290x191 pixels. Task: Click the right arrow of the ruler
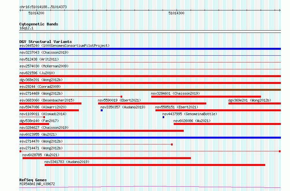coord(280,10)
